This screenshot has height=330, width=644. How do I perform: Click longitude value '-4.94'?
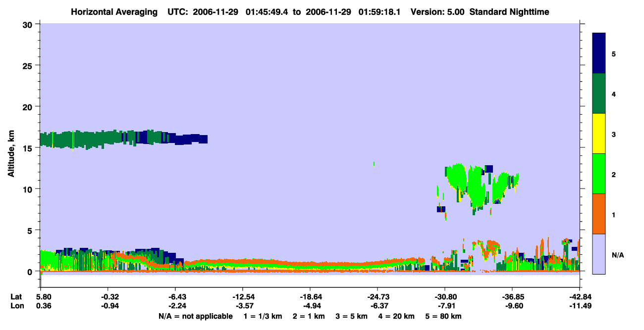(x=312, y=306)
